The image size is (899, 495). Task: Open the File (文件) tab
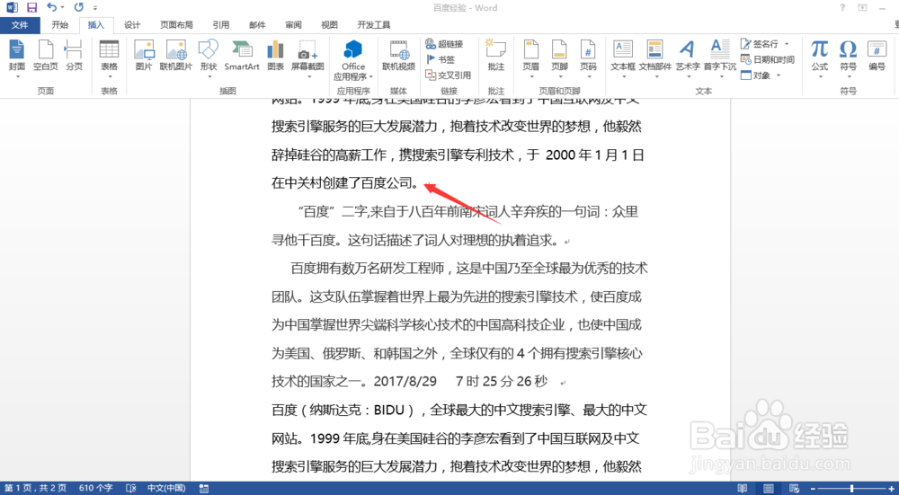[x=20, y=24]
